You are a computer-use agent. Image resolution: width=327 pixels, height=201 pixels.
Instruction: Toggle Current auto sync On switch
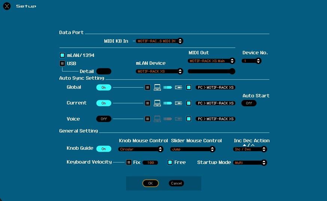coord(104,103)
